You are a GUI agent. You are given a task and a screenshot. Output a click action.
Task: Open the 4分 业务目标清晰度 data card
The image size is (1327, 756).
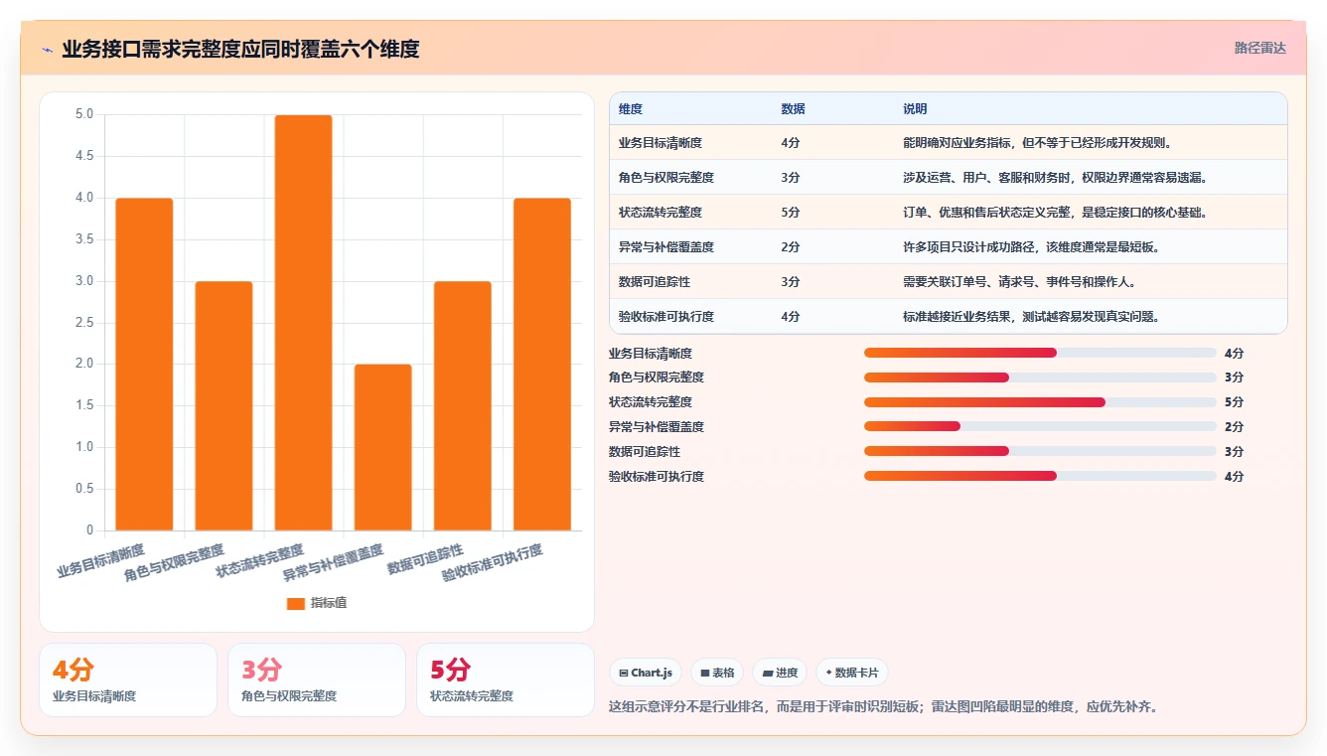pos(128,680)
